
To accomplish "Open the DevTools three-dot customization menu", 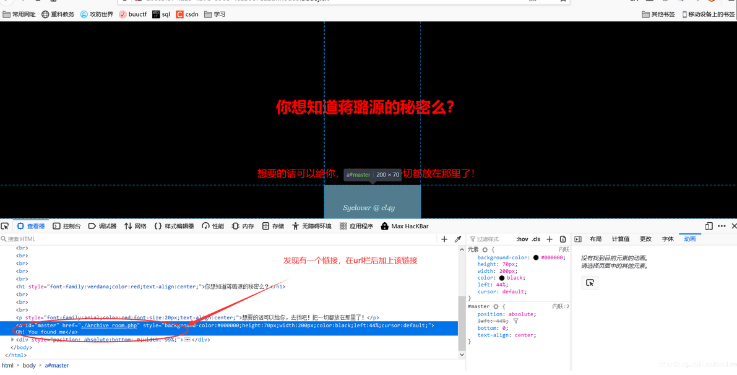I will 721,226.
